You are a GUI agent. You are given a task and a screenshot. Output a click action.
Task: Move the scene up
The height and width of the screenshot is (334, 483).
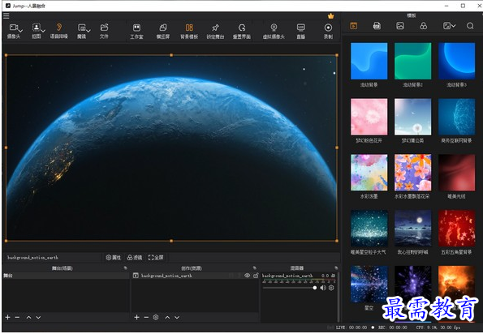[x=28, y=317]
